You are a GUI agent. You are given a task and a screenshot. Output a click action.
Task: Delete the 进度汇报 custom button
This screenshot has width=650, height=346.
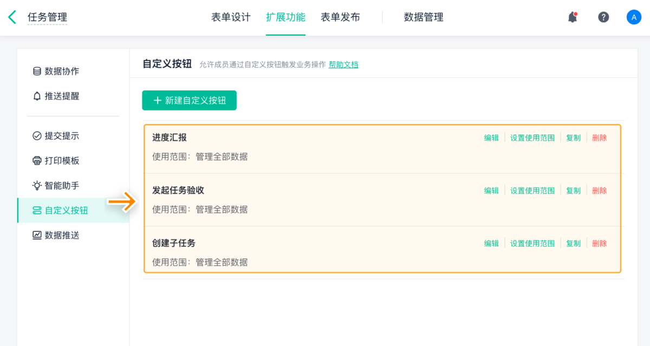[x=599, y=138]
